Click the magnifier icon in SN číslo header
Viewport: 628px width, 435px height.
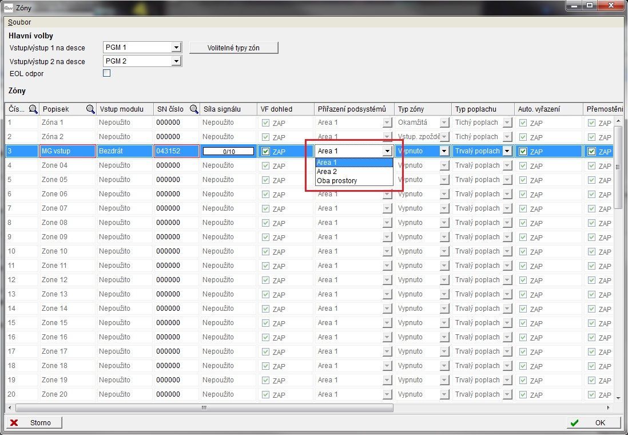tap(194, 109)
